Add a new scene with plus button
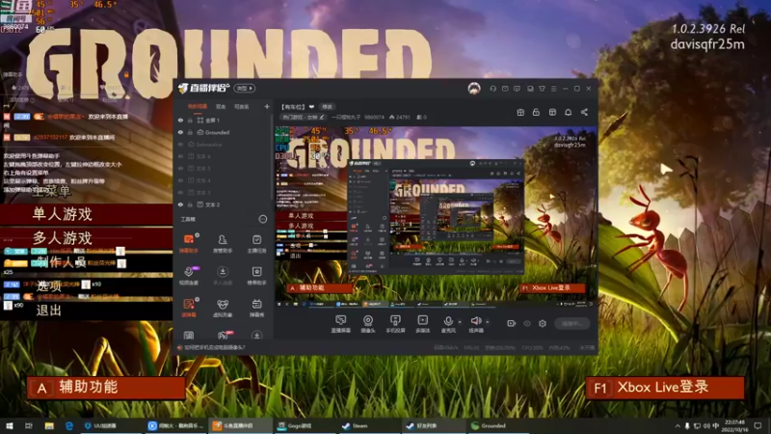 [x=267, y=106]
